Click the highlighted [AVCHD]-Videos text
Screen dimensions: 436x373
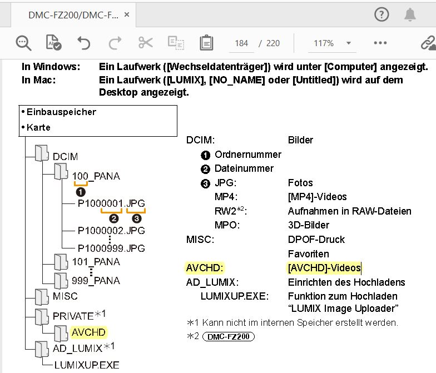coord(324,268)
